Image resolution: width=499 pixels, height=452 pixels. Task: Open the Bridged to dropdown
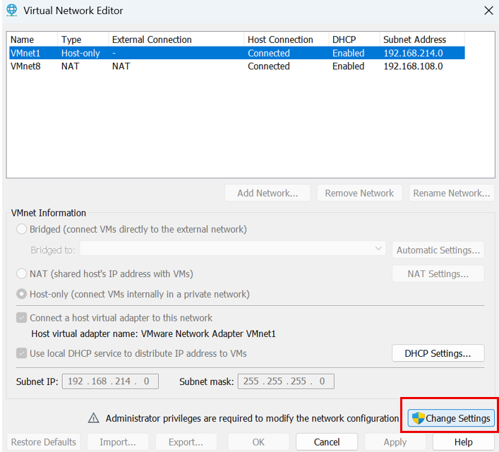click(x=233, y=249)
